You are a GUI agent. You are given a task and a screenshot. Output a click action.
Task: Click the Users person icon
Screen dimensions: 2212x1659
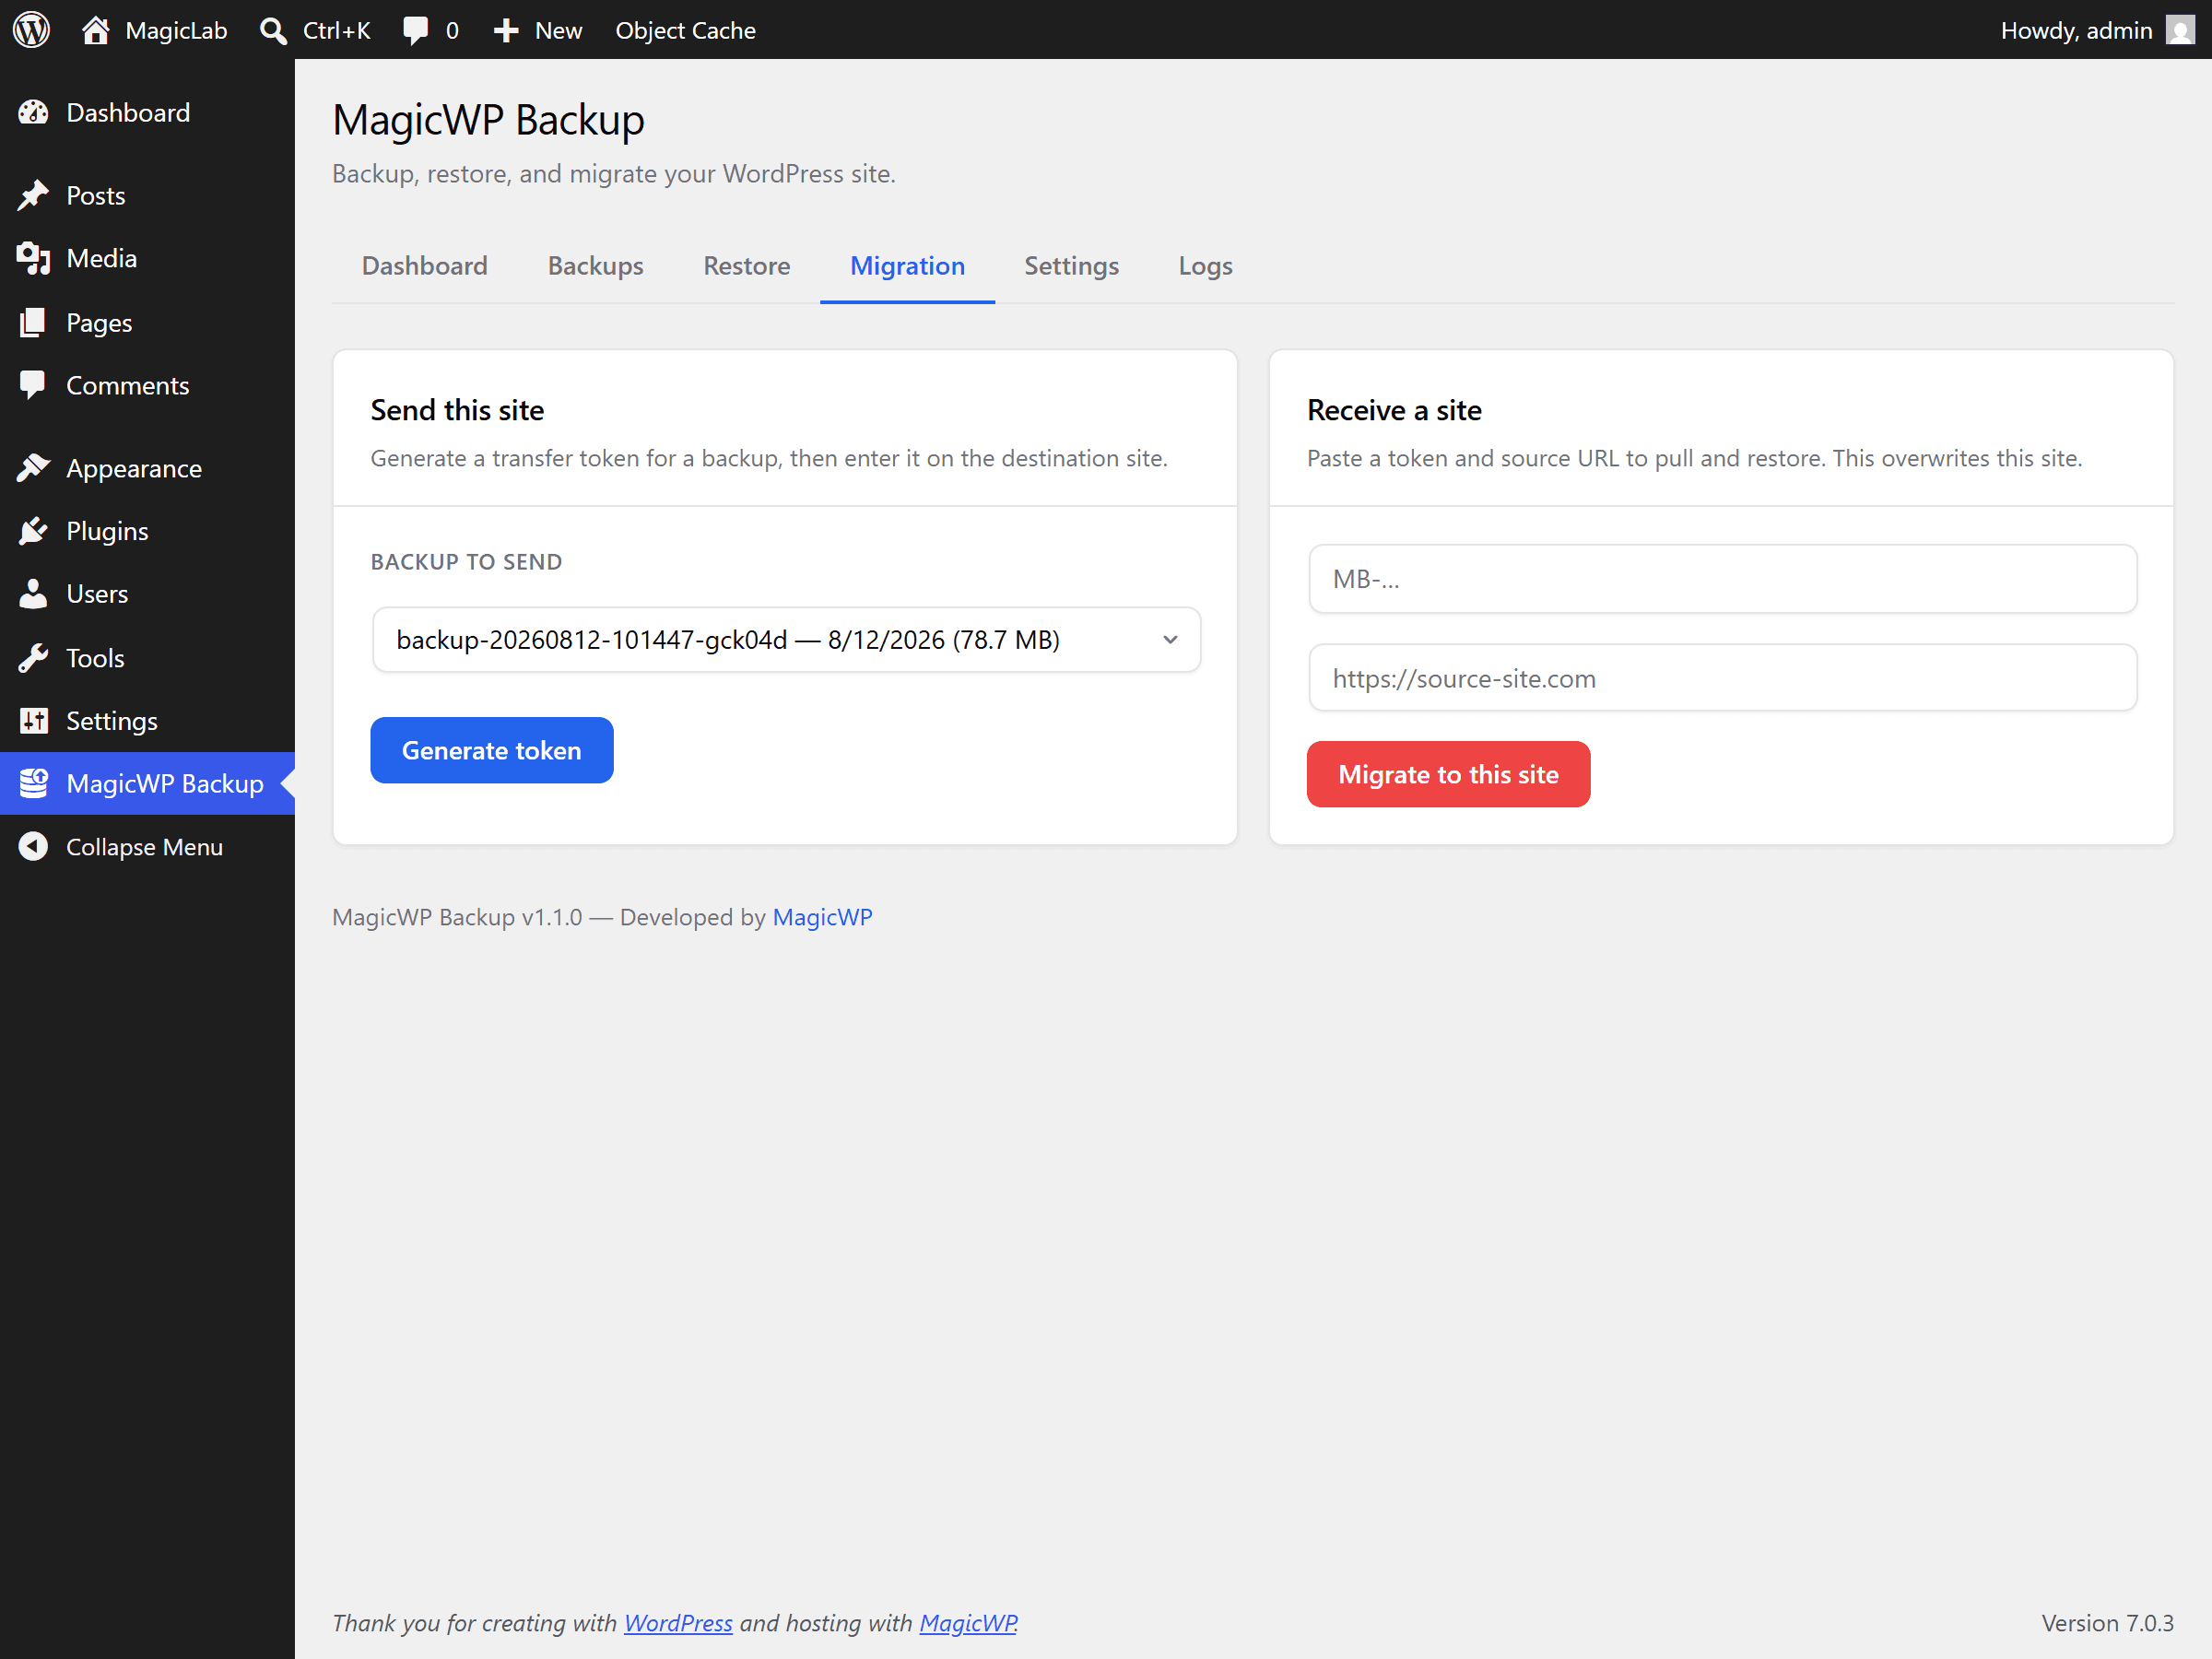(x=33, y=594)
